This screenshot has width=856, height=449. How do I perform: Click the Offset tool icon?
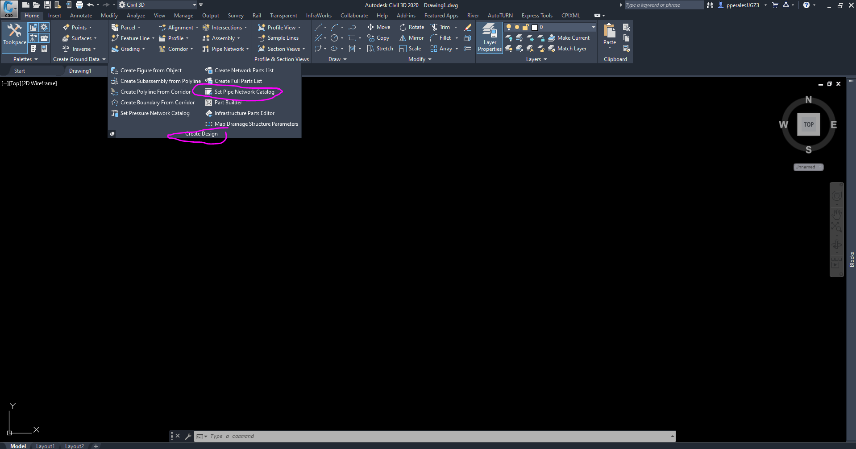click(x=467, y=49)
